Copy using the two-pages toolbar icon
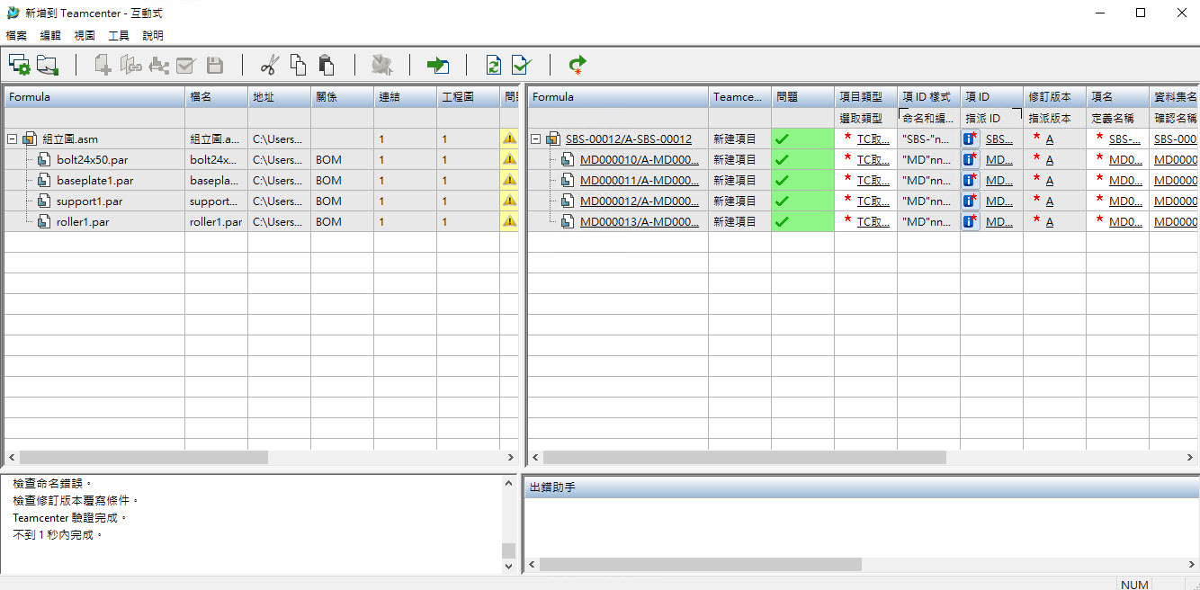Viewport: 1200px width, 590px height. tap(298, 65)
